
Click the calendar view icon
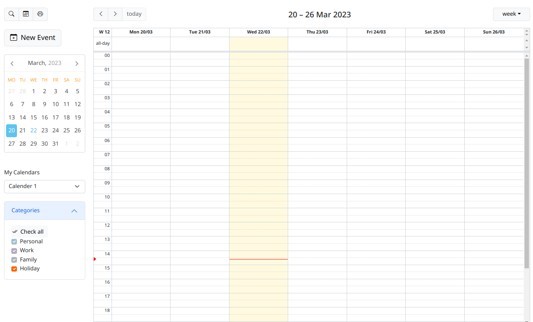pyautogui.click(x=25, y=14)
